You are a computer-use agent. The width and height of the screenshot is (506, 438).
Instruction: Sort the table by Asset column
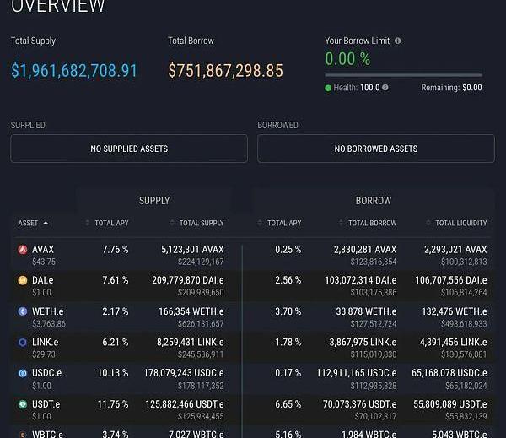pos(33,223)
